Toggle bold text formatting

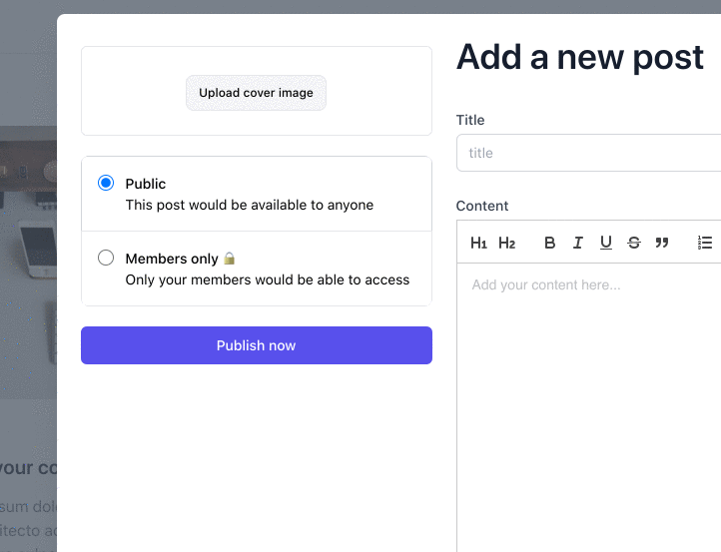point(549,243)
